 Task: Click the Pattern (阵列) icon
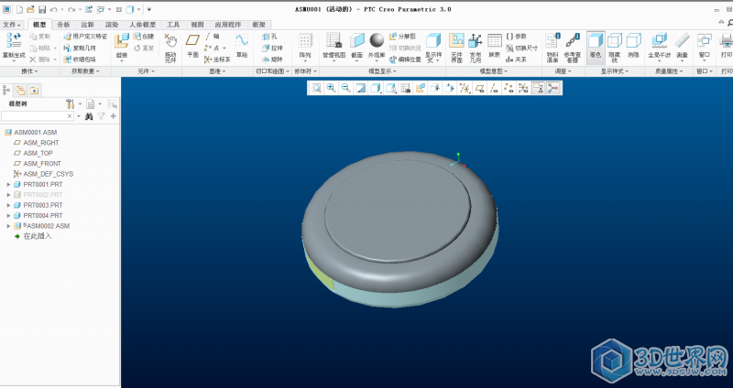click(x=305, y=40)
